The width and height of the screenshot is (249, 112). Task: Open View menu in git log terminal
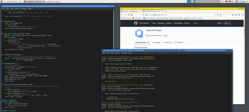(112, 53)
